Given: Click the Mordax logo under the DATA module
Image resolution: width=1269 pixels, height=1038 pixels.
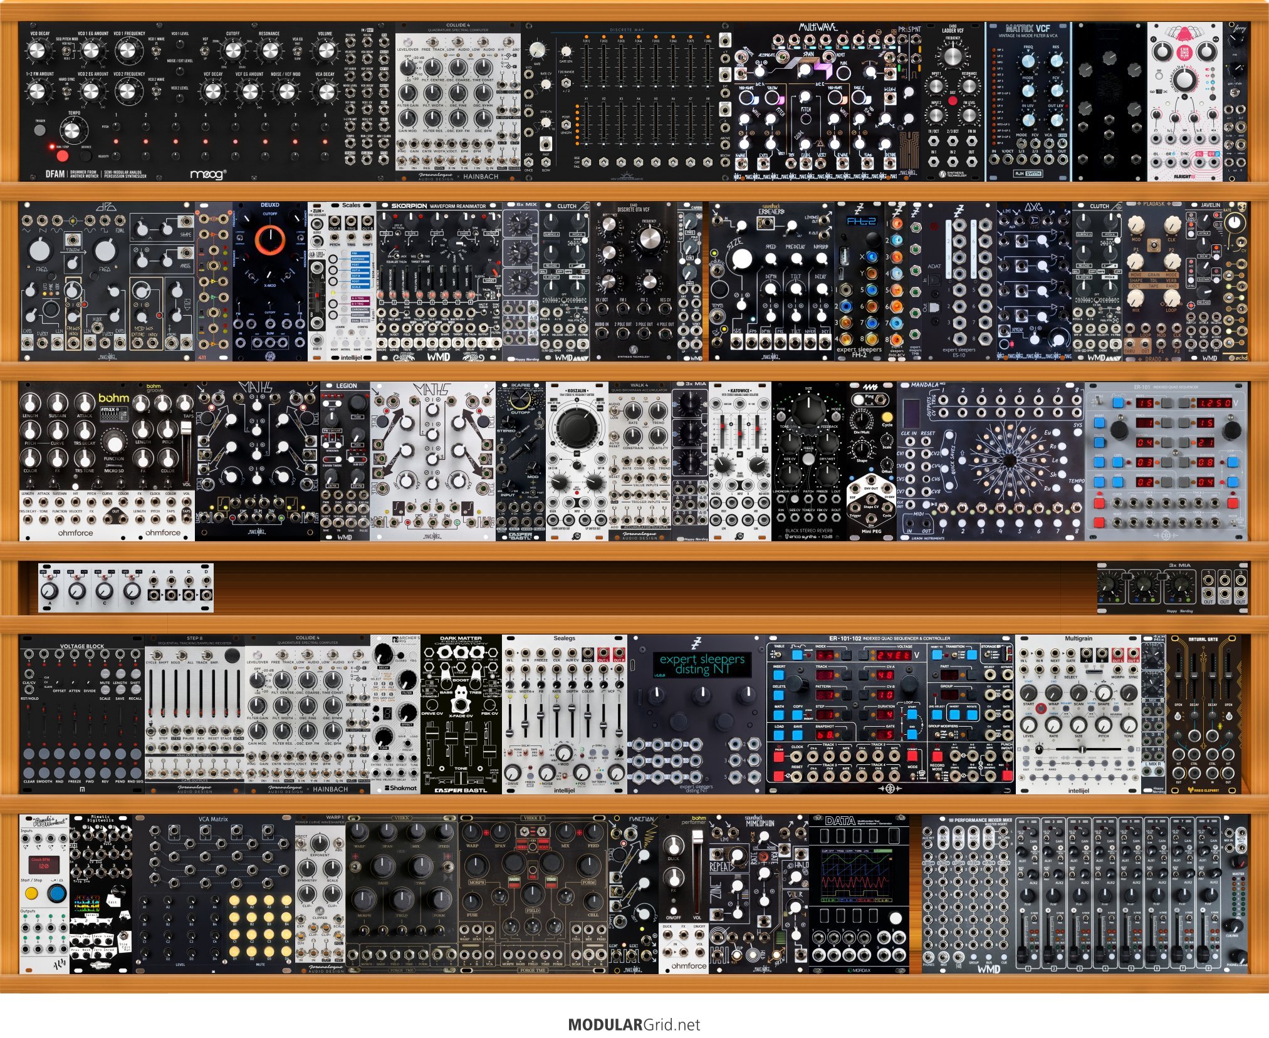Looking at the screenshot, I should (859, 970).
